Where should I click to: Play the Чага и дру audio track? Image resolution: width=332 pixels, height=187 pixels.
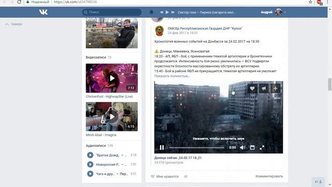click(x=90, y=173)
